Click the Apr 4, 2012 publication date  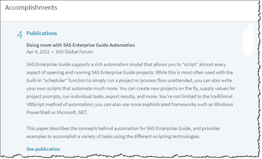(x=38, y=52)
